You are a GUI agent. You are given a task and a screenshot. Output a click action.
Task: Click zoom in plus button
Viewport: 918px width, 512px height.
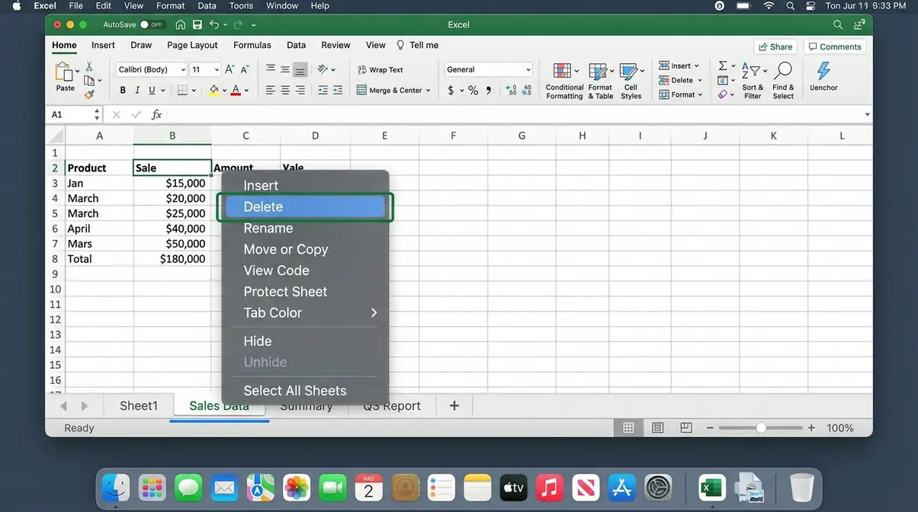(811, 428)
